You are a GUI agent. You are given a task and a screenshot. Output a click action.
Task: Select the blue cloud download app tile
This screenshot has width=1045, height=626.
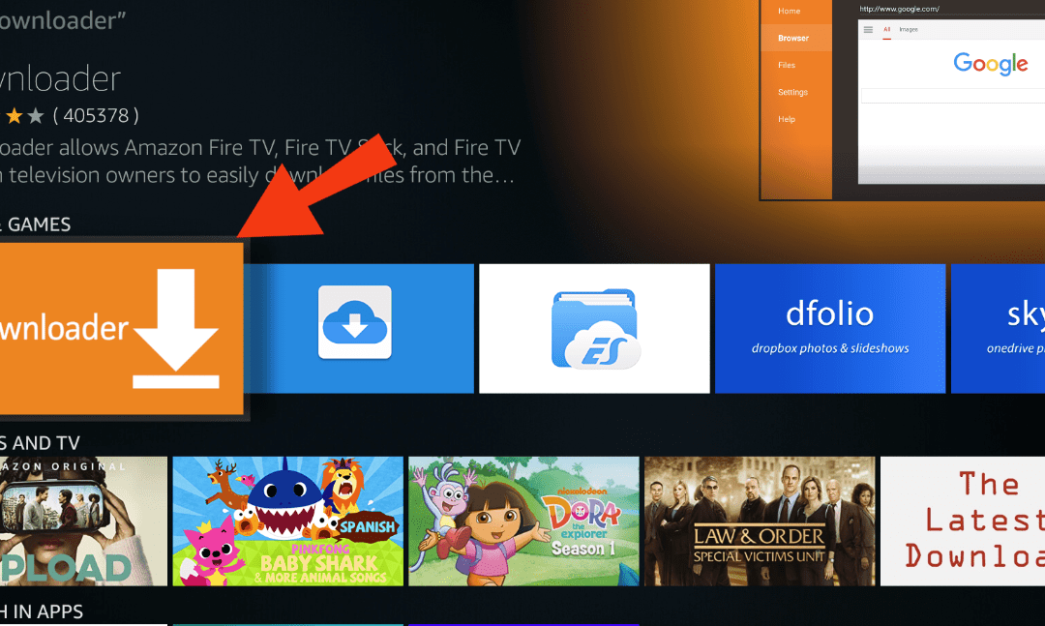pos(359,329)
